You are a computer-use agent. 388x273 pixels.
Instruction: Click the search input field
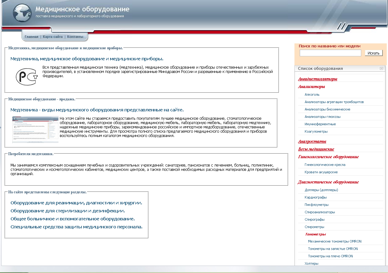click(330, 53)
